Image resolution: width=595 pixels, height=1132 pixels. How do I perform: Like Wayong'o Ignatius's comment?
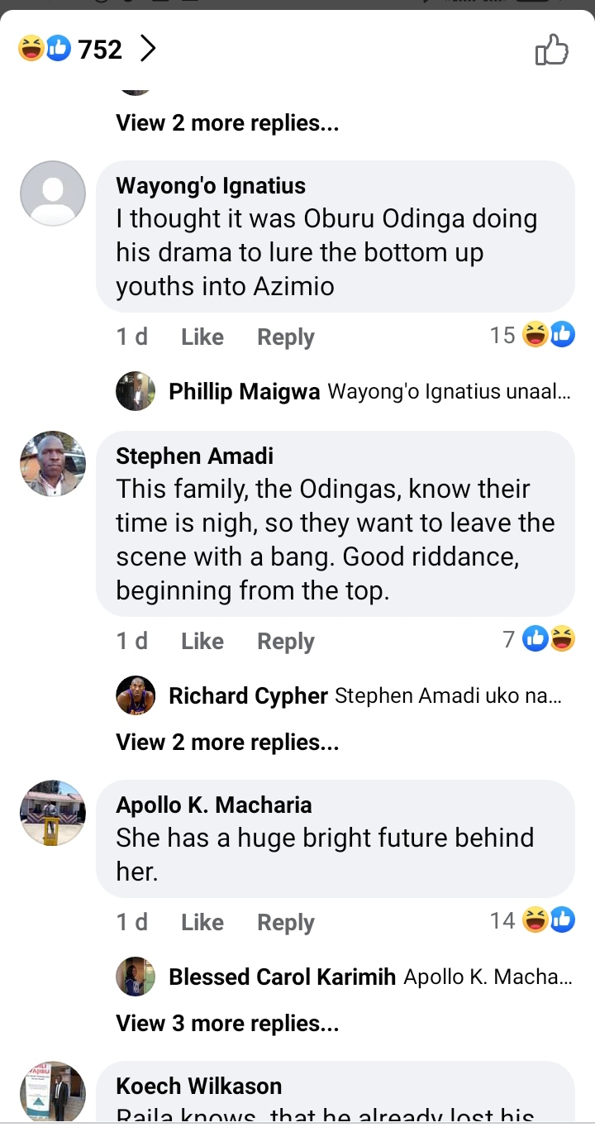tap(202, 337)
